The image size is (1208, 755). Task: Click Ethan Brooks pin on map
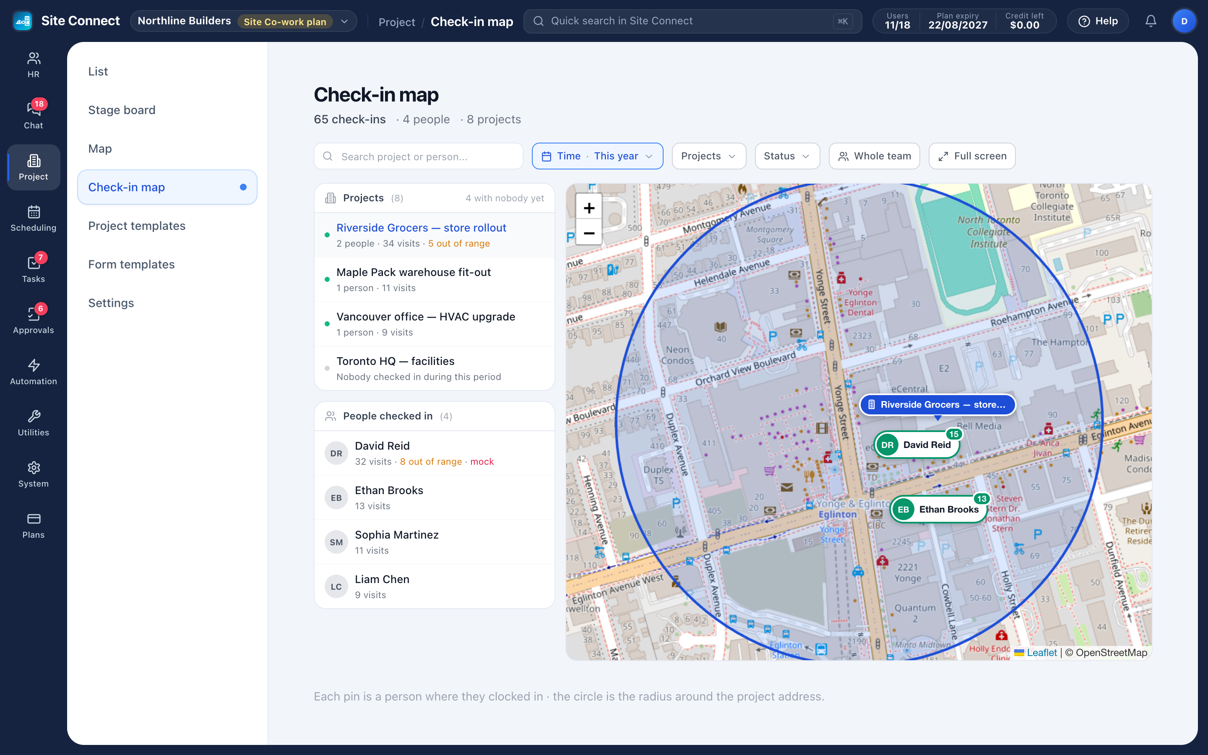[939, 509]
